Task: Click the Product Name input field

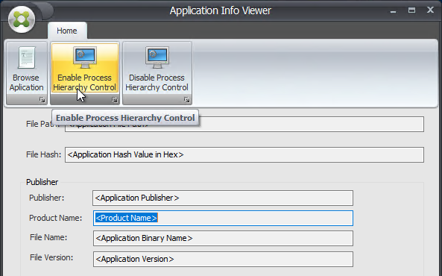Action: pyautogui.click(x=223, y=218)
